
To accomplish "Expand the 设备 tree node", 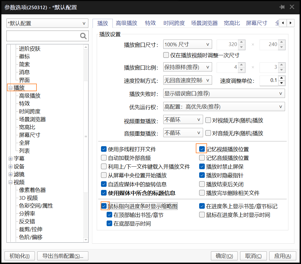I will point(11,166).
